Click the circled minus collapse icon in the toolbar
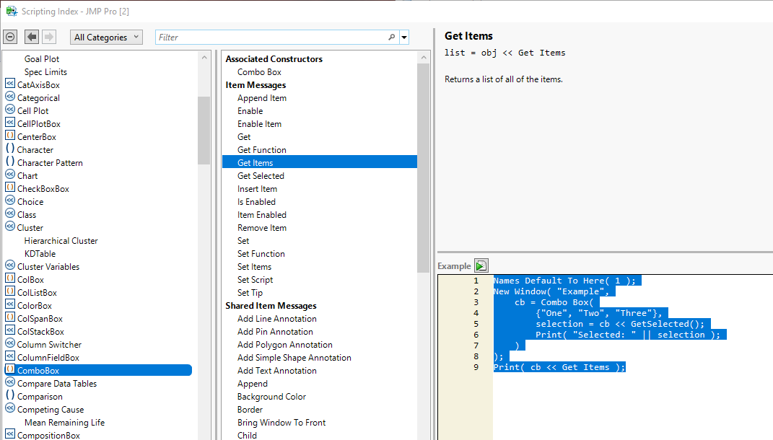773x440 pixels. tap(10, 37)
